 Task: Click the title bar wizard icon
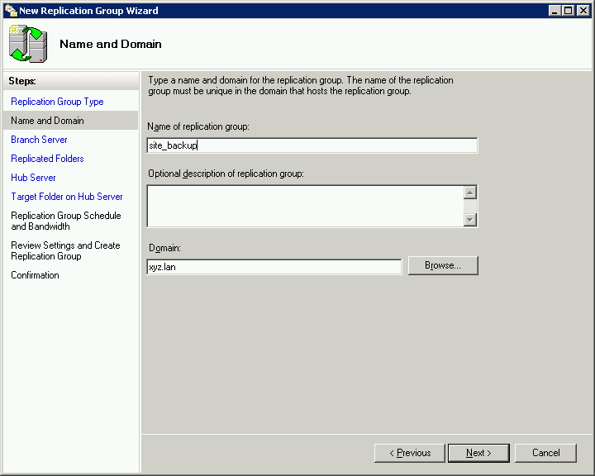(x=11, y=11)
